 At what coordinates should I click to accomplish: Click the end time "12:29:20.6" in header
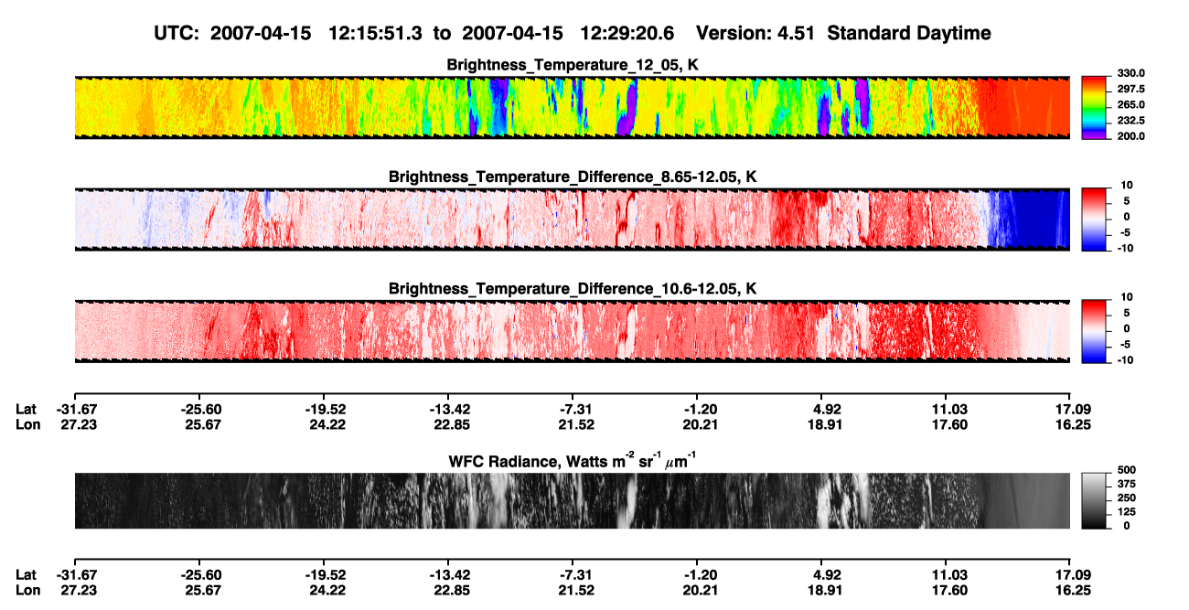tap(627, 33)
